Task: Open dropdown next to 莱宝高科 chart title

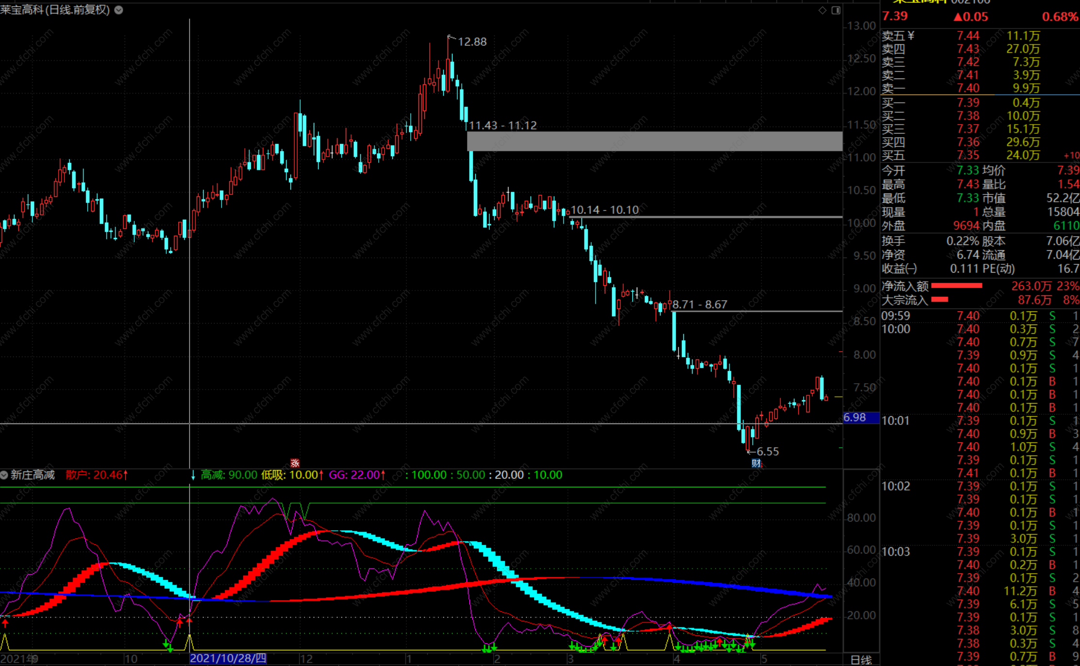Action: coord(119,10)
